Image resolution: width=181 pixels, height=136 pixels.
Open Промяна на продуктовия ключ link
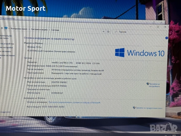click(149, 108)
